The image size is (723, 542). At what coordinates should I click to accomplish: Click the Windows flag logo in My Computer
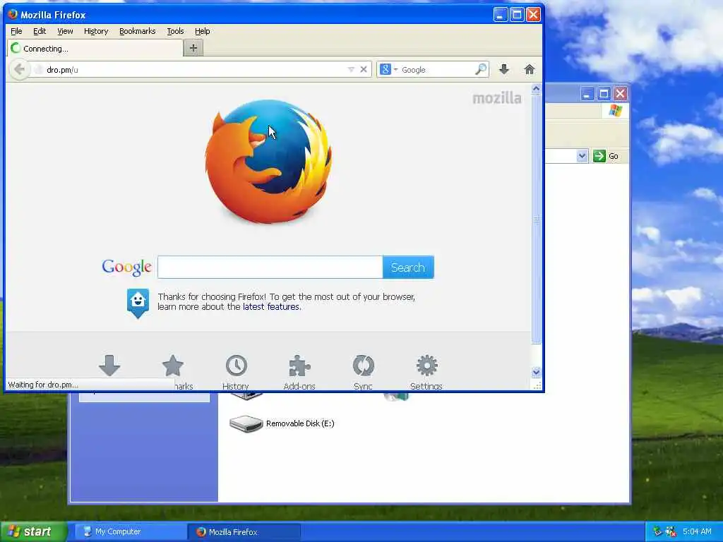tap(615, 111)
